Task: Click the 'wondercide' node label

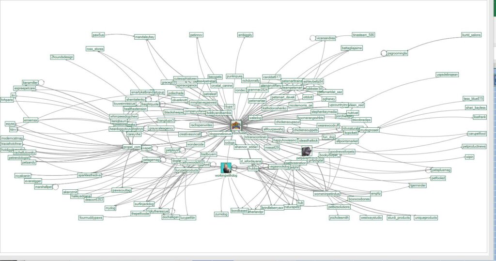Action: pos(196,144)
